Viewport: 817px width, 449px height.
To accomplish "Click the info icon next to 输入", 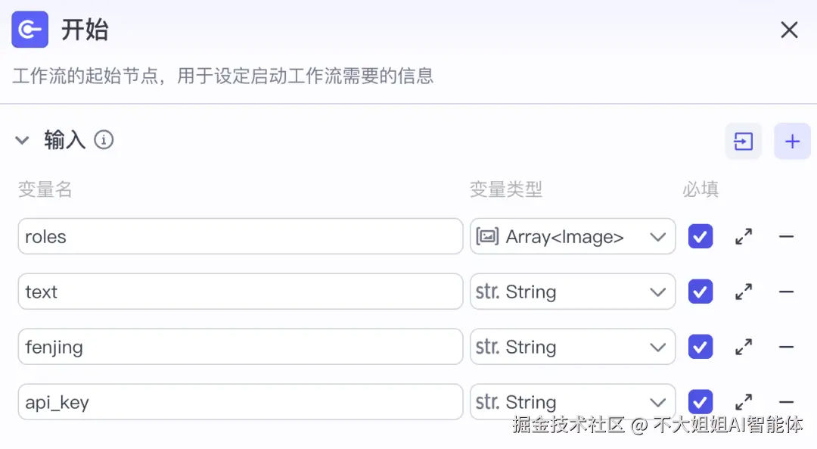I will pos(104,140).
